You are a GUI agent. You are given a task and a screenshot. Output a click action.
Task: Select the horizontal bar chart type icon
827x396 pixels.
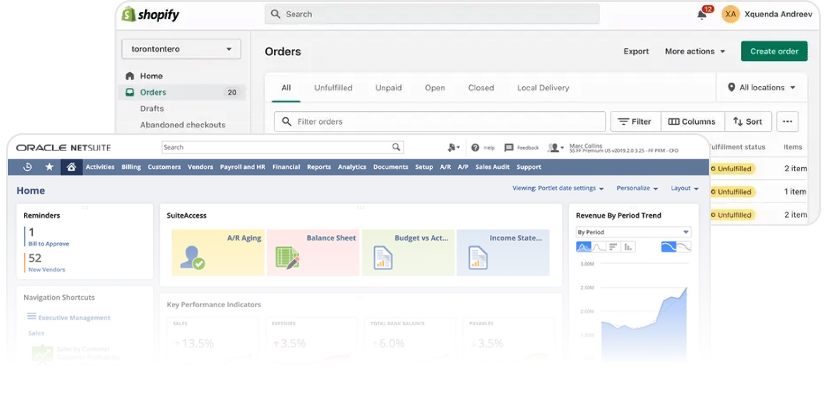613,246
